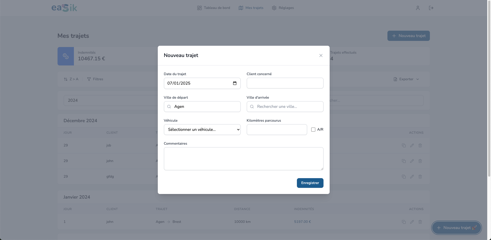This screenshot has width=491, height=240.
Task: Click the Mes trajets map icon
Action: pyautogui.click(x=241, y=8)
